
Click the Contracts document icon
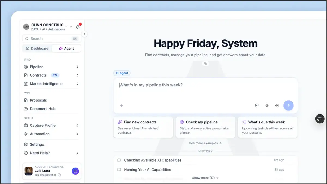coord(26,75)
